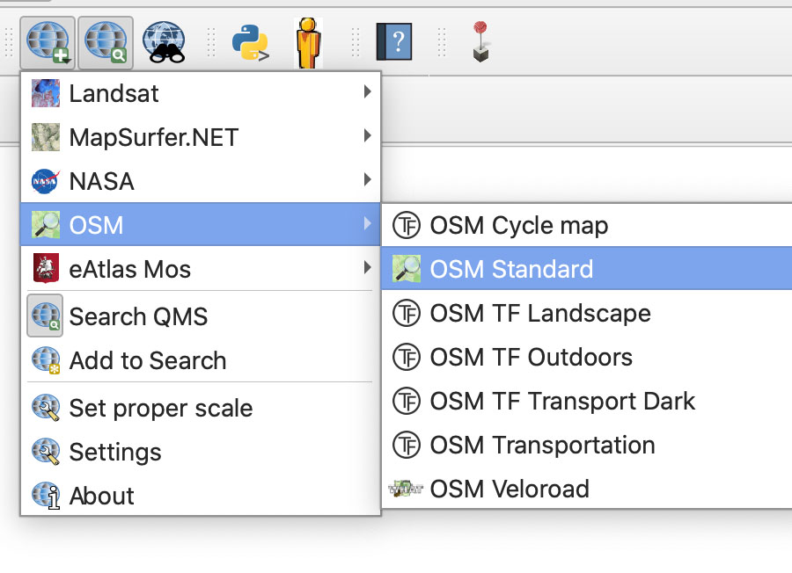Viewport: 792px width, 573px height.
Task: Expand the Landsat submenu arrow
Action: [x=367, y=91]
